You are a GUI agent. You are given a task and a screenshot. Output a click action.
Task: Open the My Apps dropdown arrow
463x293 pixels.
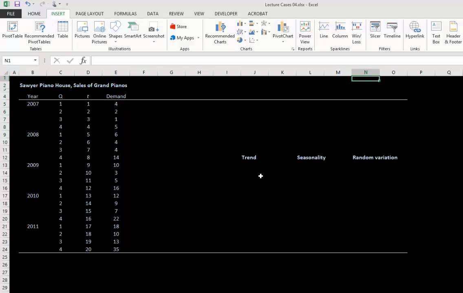(x=198, y=38)
